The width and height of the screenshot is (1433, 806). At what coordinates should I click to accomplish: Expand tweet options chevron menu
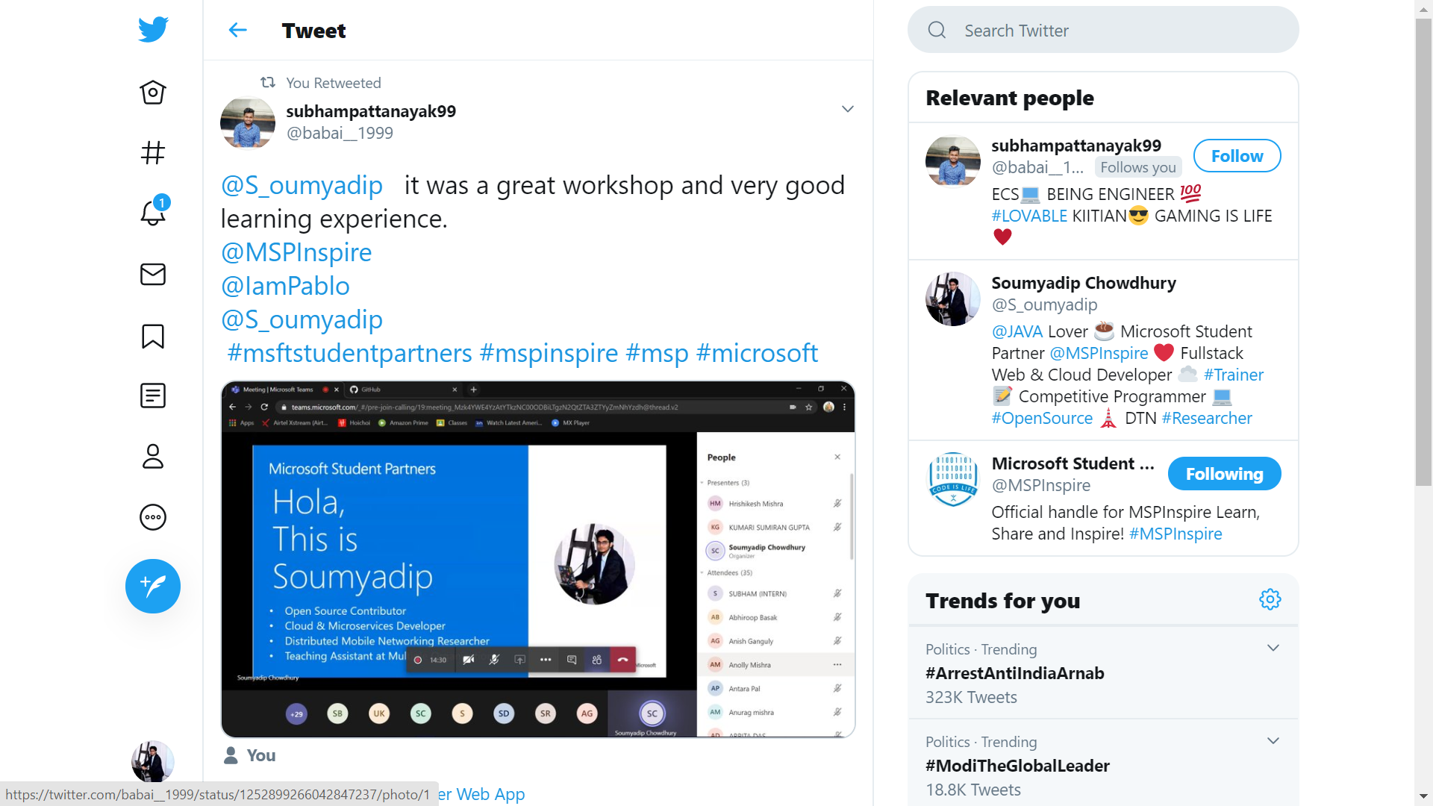847,109
